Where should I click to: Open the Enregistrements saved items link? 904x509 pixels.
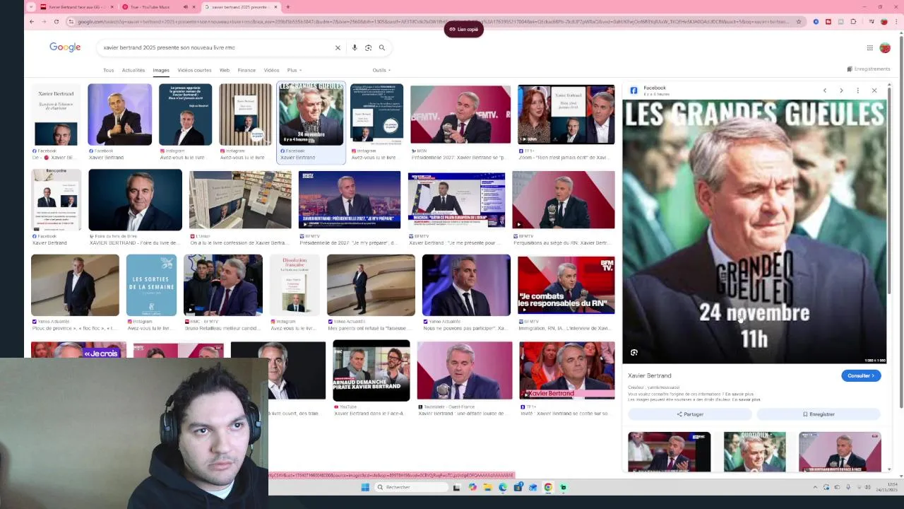868,69
